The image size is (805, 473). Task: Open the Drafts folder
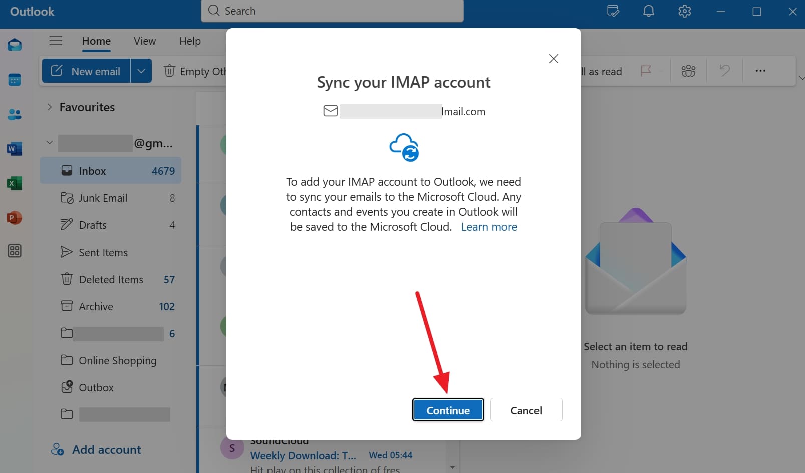[111, 225]
